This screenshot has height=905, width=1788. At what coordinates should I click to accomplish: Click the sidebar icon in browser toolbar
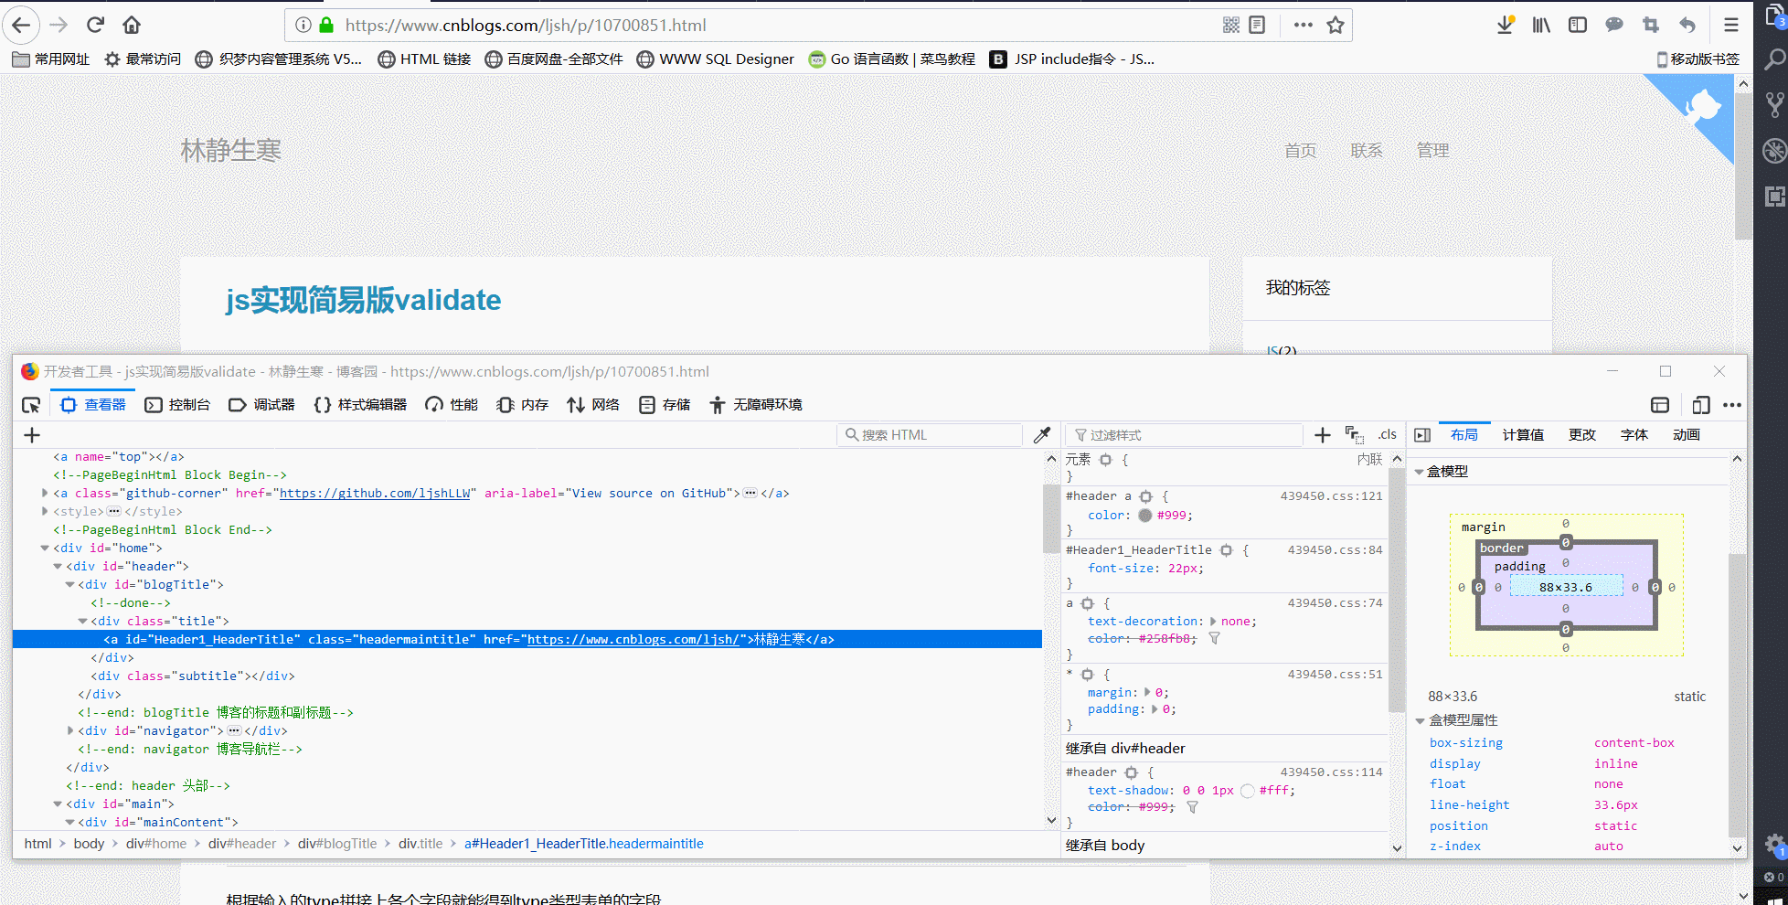coord(1578,25)
